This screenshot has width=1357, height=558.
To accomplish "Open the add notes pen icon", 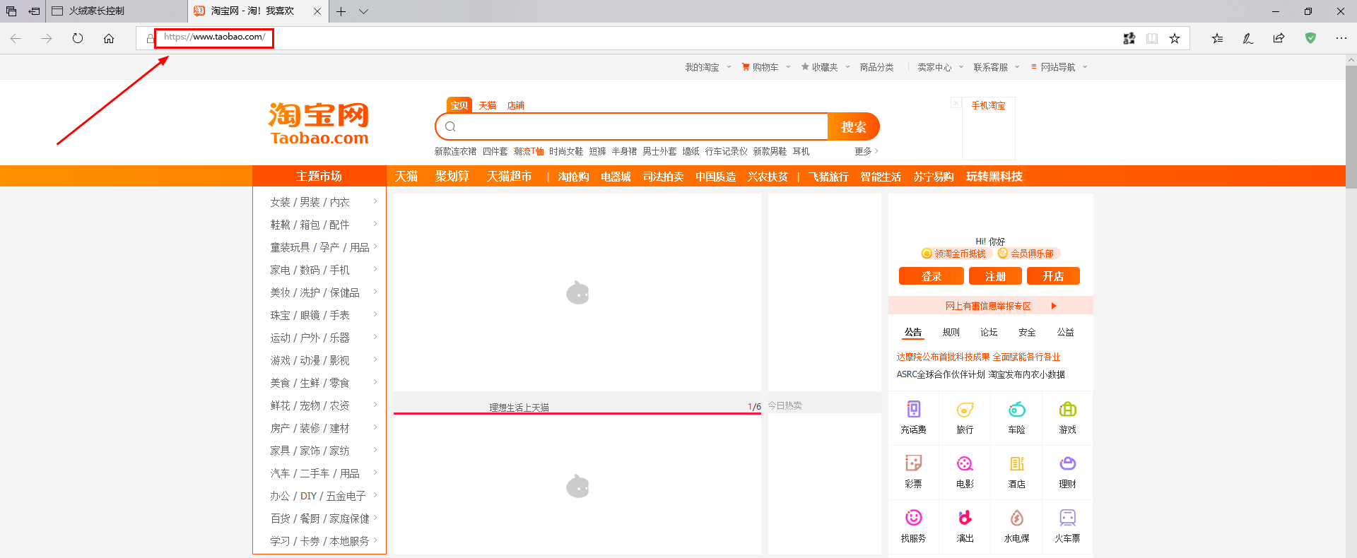I will coord(1248,38).
